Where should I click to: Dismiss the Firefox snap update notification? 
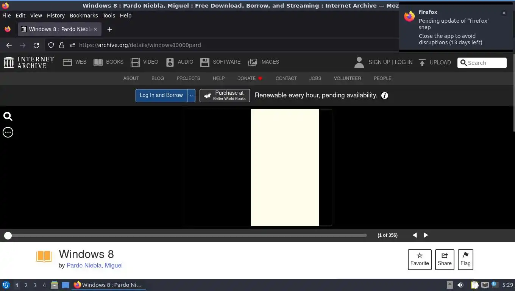[x=504, y=13]
